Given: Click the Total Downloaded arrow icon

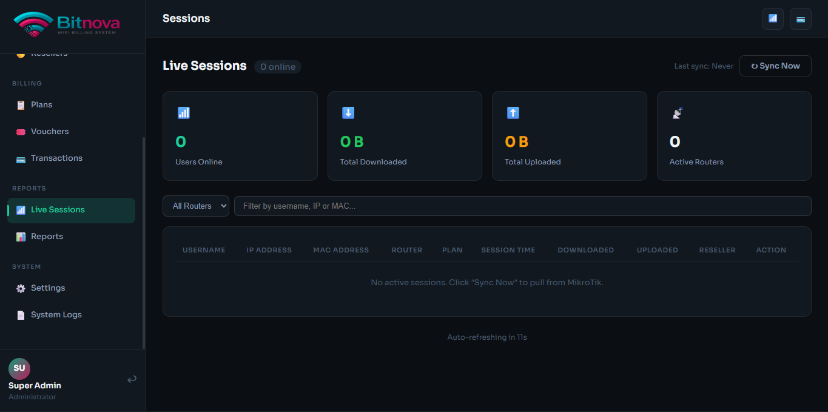Looking at the screenshot, I should (348, 113).
